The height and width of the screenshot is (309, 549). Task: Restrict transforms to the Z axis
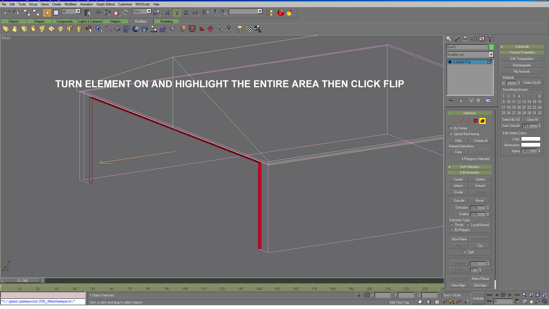186,13
